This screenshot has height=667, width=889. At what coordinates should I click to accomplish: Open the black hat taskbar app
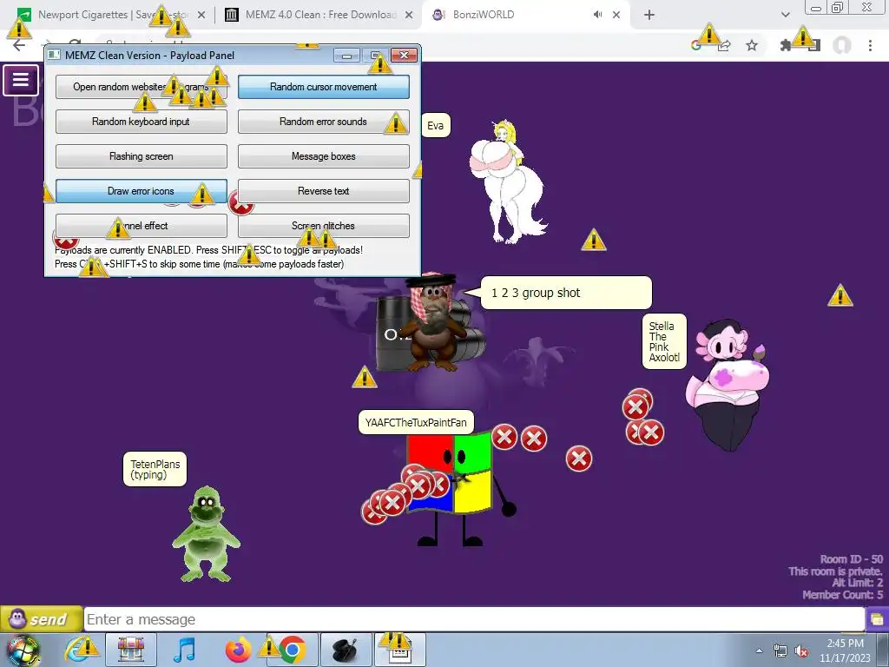(346, 650)
